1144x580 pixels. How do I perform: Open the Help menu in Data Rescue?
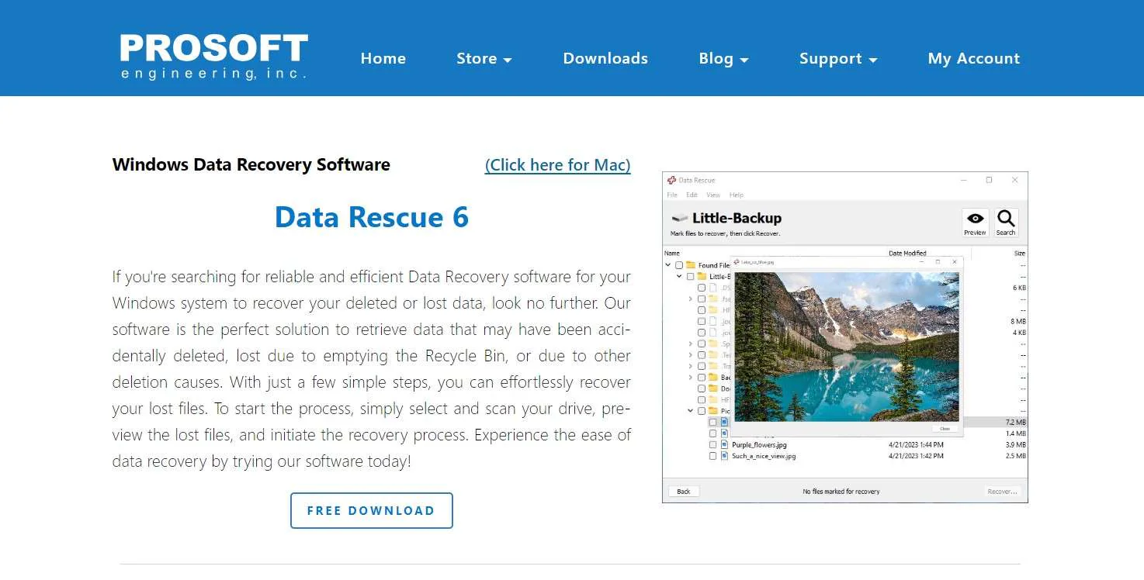[737, 195]
